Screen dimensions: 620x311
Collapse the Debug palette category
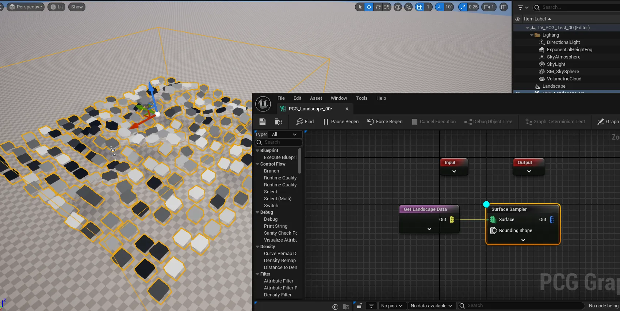click(257, 212)
